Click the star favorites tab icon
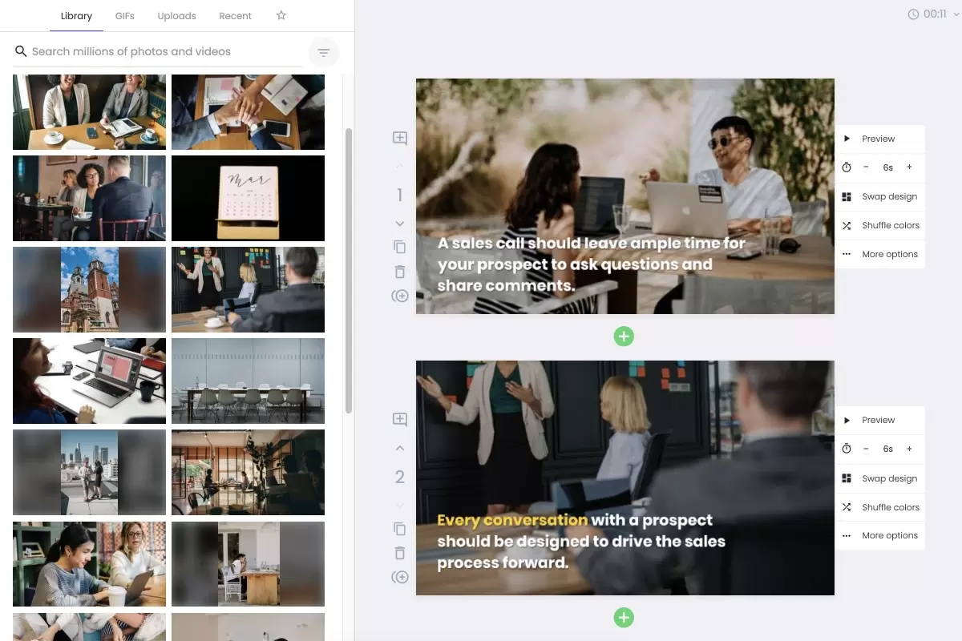962x641 pixels. tap(281, 15)
